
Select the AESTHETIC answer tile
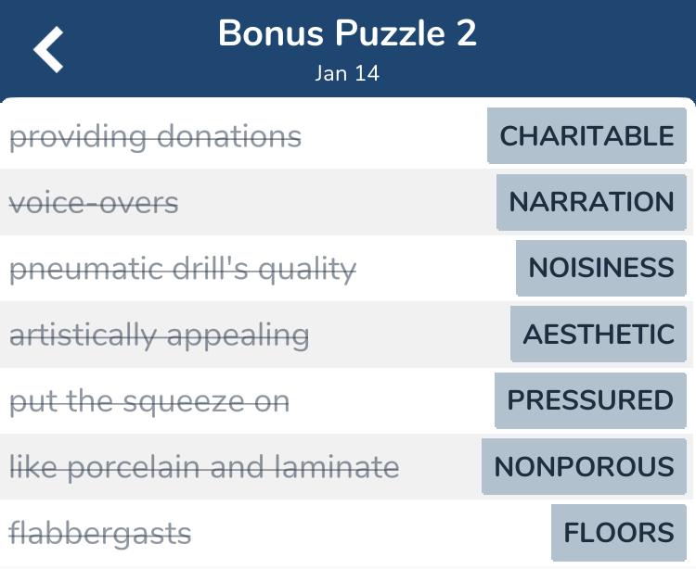[x=599, y=334]
